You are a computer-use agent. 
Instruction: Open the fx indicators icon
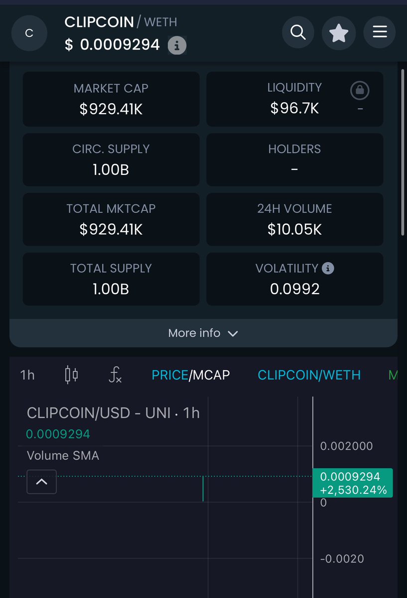click(115, 375)
